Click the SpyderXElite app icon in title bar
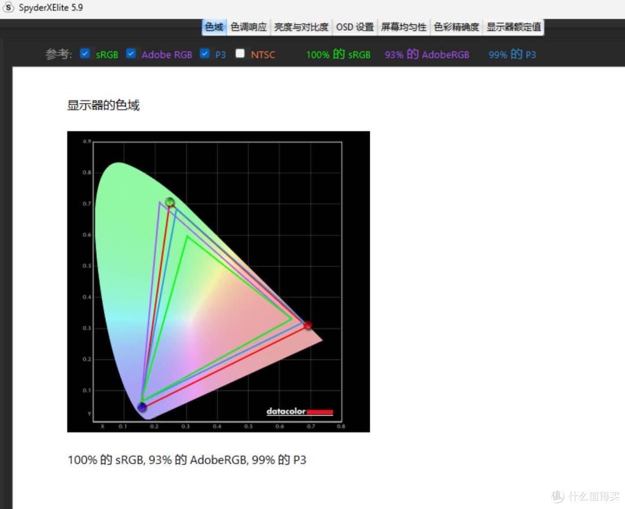Viewport: 625px width, 509px height. click(x=8, y=7)
